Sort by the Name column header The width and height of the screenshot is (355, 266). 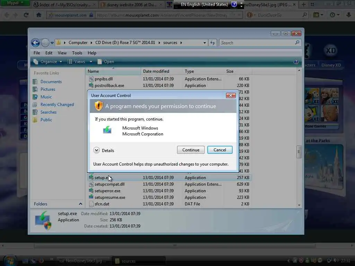tap(113, 71)
